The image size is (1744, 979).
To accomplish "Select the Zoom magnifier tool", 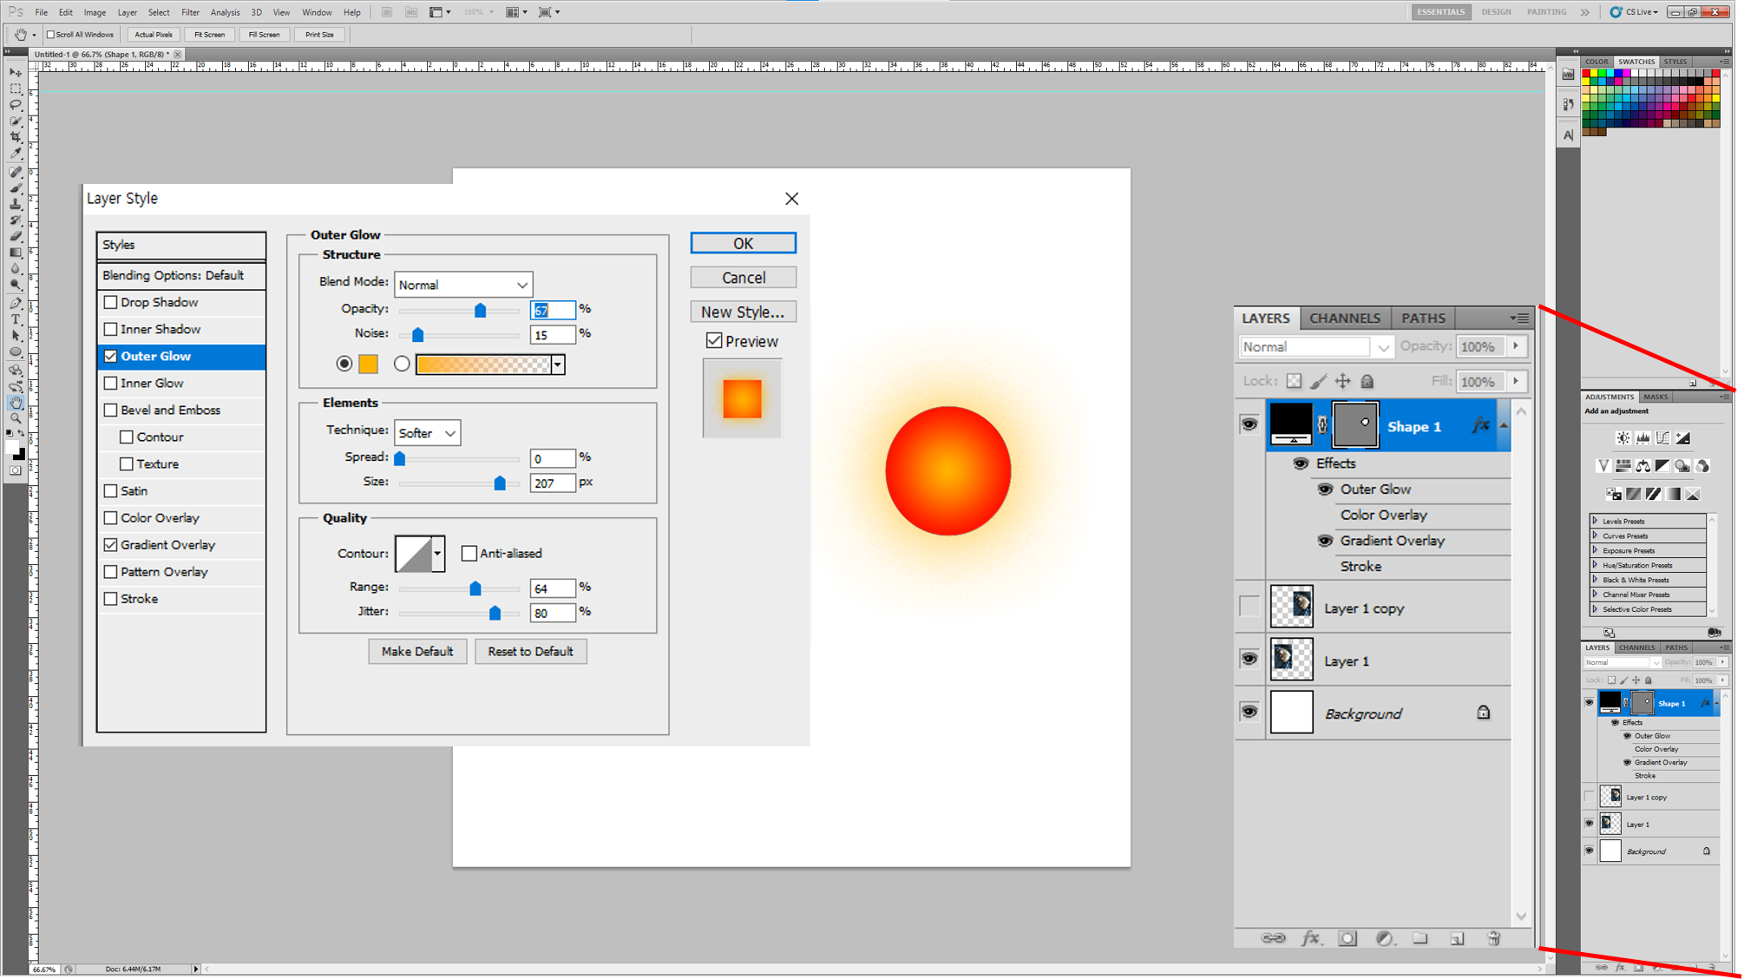I will click(16, 419).
